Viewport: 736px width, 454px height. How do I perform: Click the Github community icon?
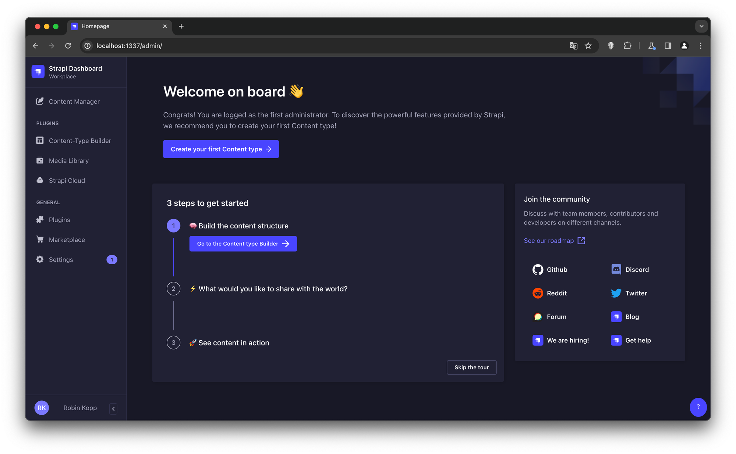(538, 270)
